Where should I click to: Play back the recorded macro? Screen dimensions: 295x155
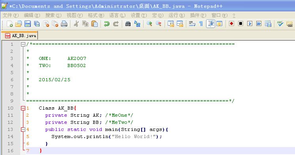click(x=250, y=24)
